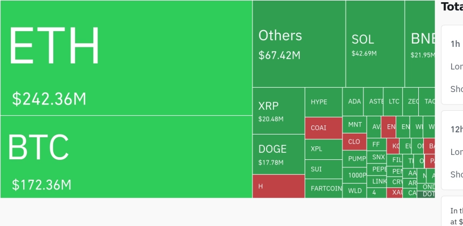Image resolution: width=463 pixels, height=226 pixels.
Task: Open the SUI tile
Action: (324, 169)
